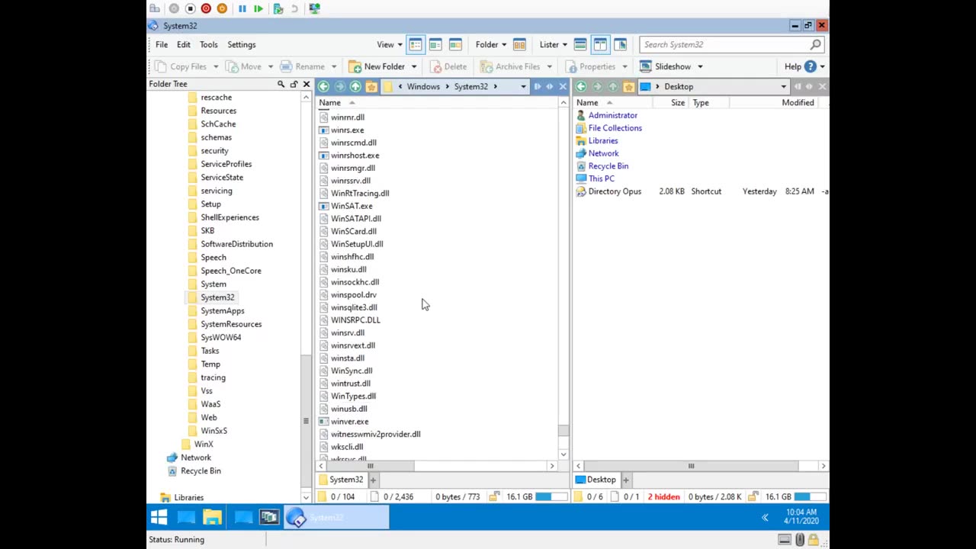Toggle lock icon in Desktop status bar
The width and height of the screenshot is (976, 549).
tap(753, 496)
